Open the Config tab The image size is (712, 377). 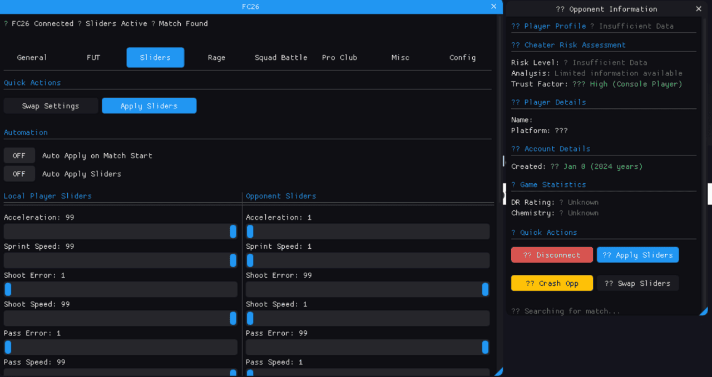tap(462, 58)
